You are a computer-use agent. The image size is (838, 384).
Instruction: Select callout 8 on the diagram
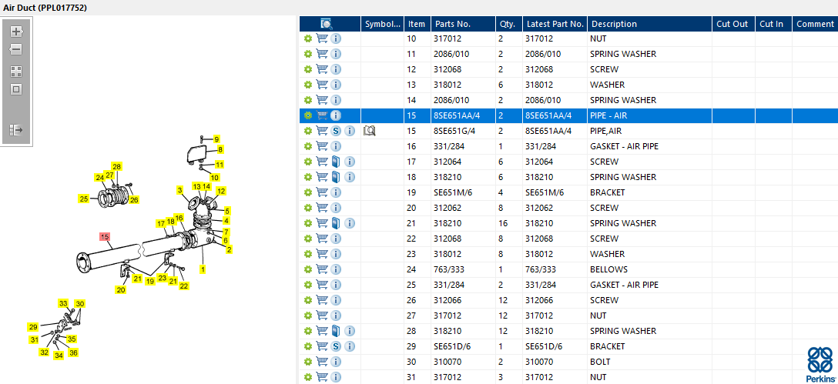coord(220,149)
